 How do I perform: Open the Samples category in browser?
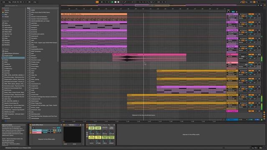coord(7,40)
